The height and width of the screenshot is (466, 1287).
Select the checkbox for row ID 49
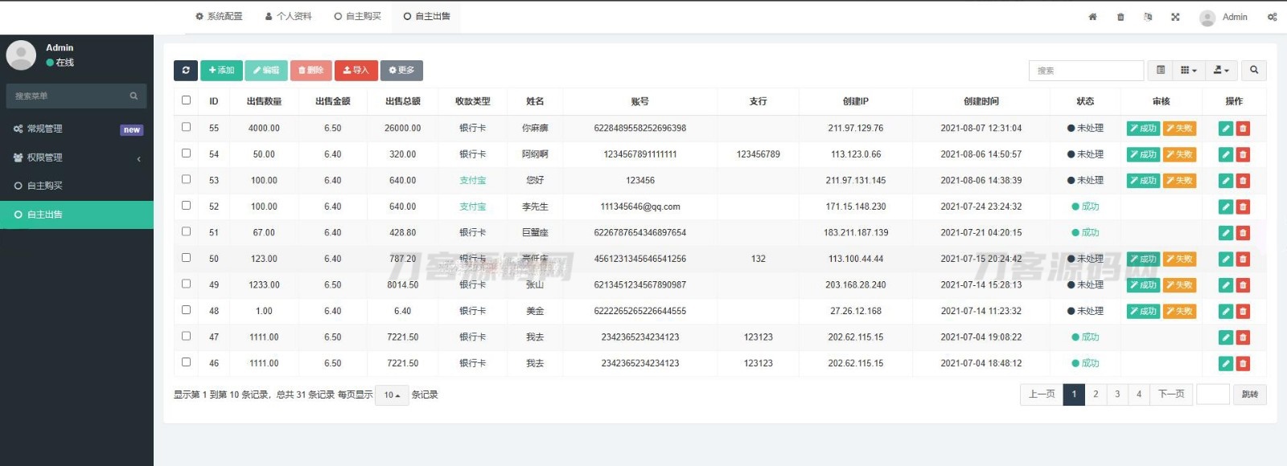187,284
